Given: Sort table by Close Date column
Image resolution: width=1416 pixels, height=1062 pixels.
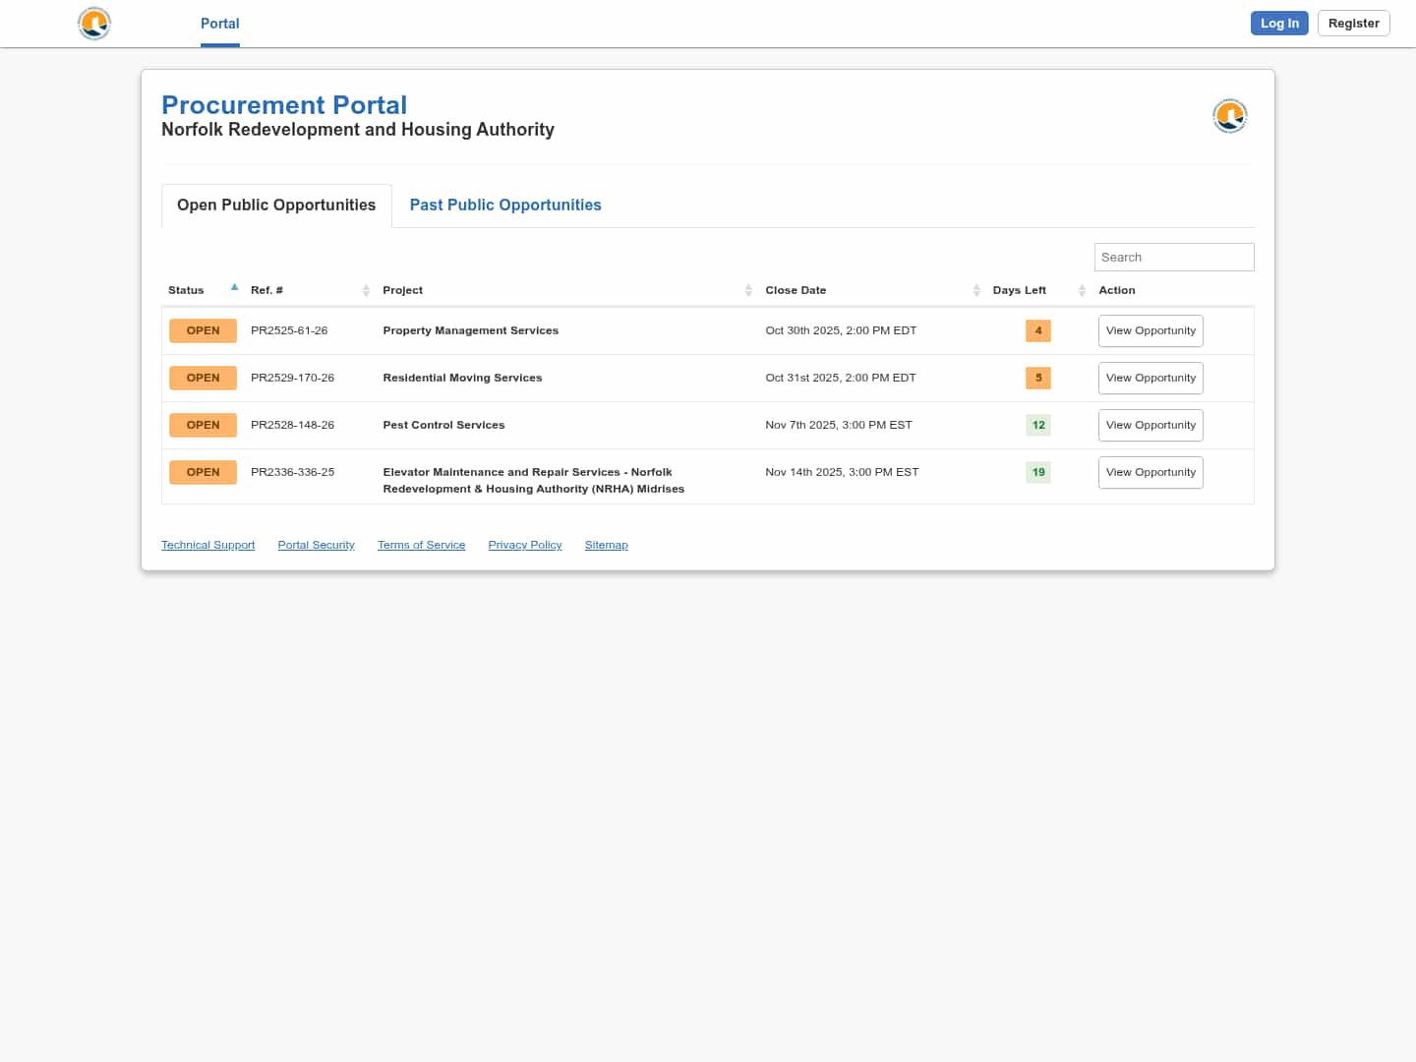Looking at the screenshot, I should (x=976, y=290).
